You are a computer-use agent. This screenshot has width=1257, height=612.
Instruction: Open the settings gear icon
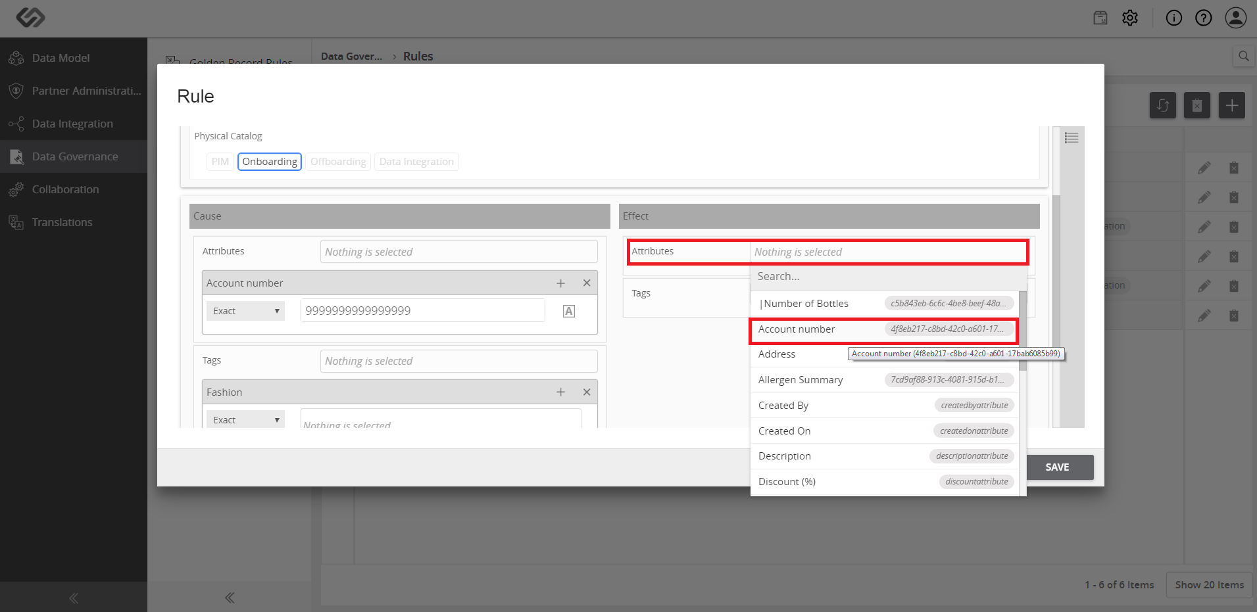pos(1130,18)
